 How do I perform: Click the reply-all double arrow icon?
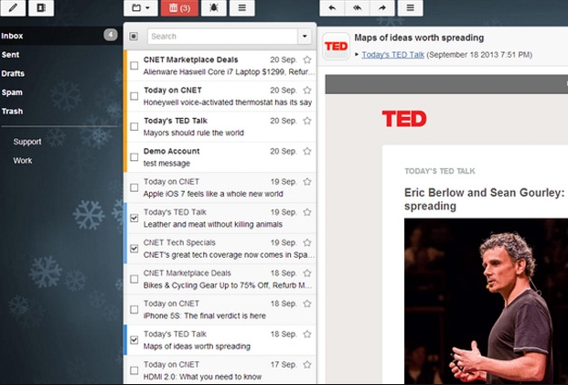click(358, 7)
